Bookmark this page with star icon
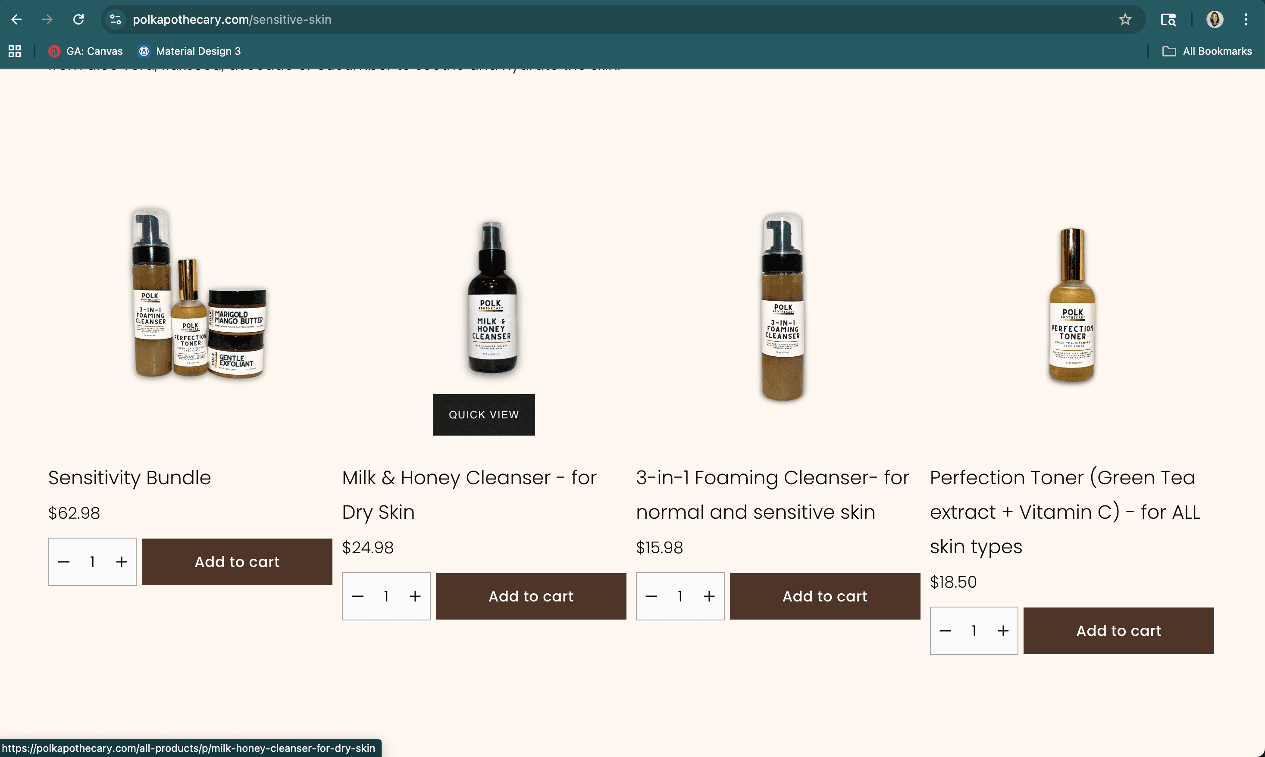The height and width of the screenshot is (757, 1265). point(1125,19)
